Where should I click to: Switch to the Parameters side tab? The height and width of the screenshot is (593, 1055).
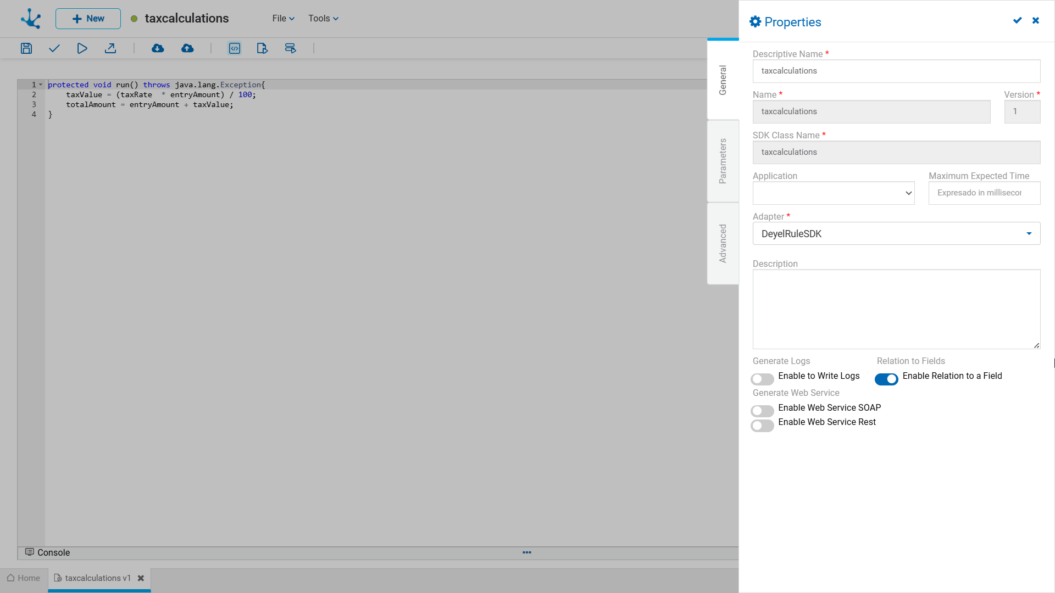click(x=723, y=161)
